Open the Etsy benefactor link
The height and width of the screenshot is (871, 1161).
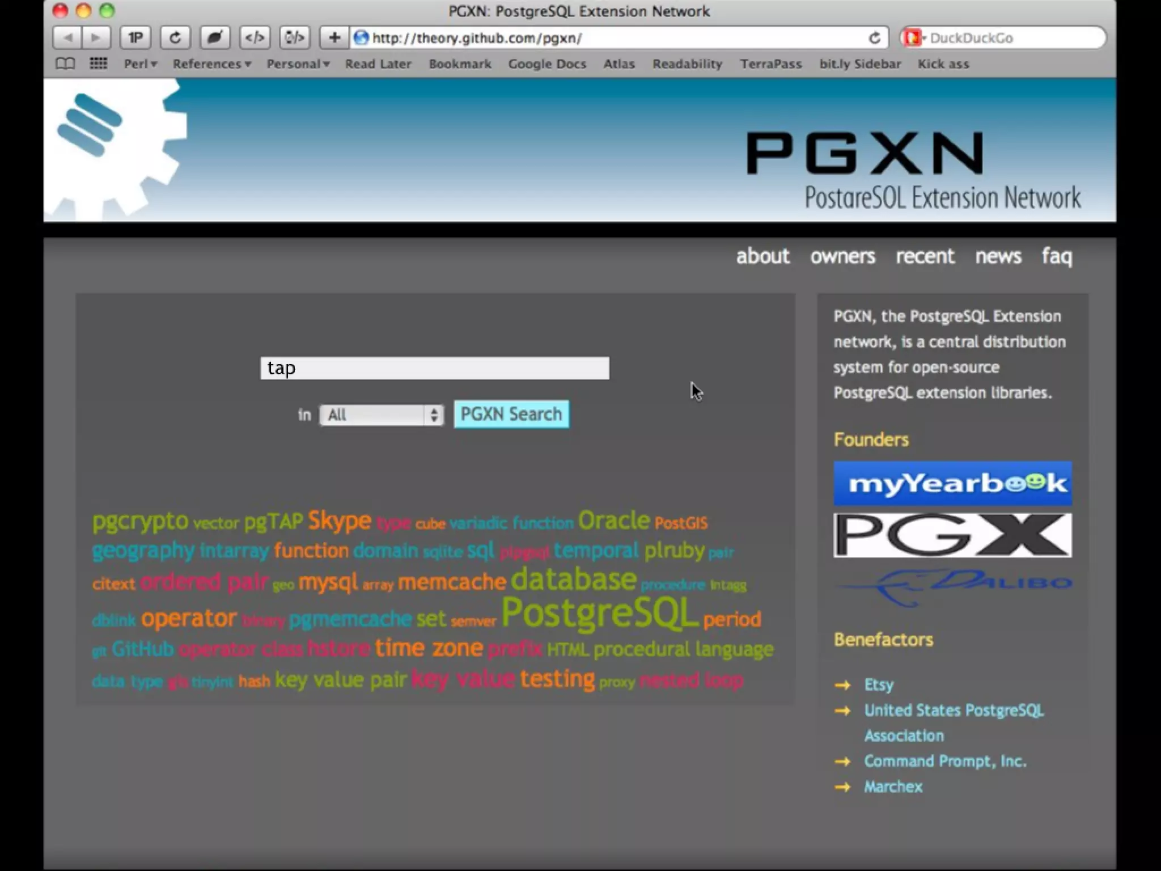pos(879,685)
